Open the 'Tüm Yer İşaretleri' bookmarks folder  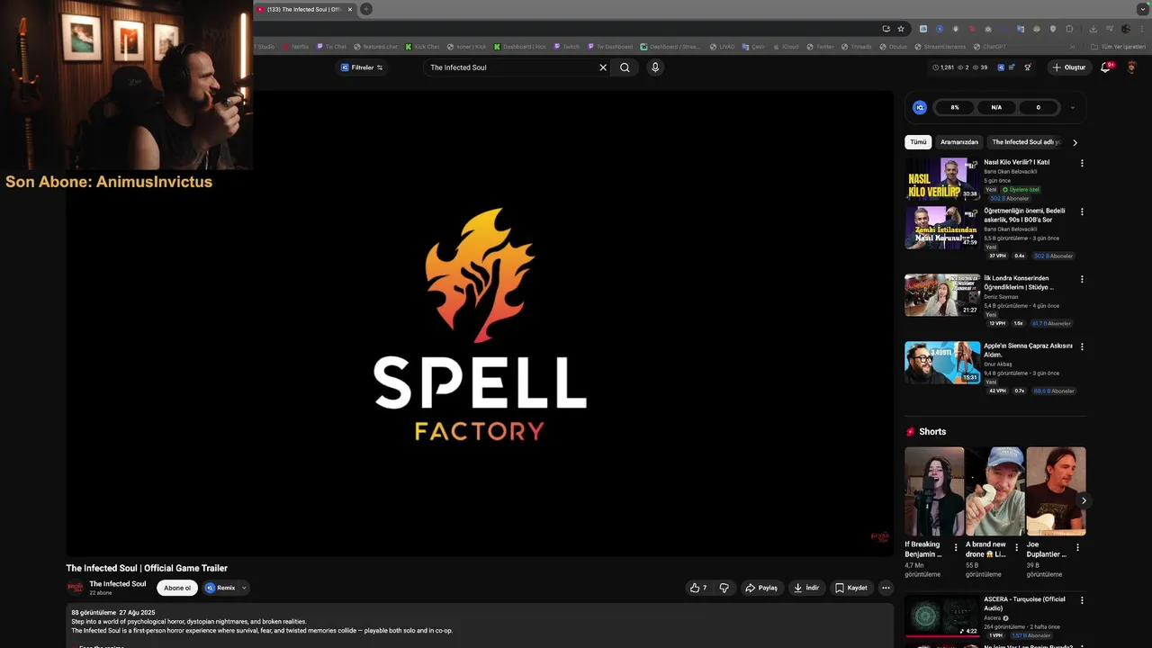tap(1118, 47)
